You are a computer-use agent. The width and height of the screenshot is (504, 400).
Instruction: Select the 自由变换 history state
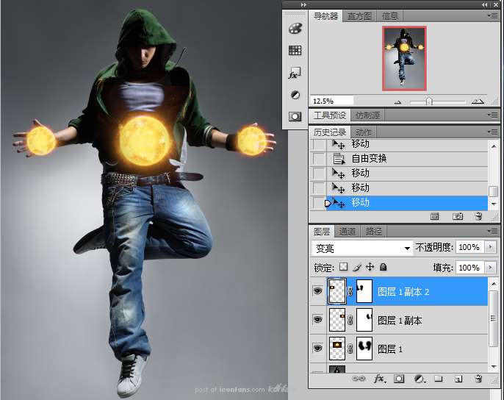point(369,158)
